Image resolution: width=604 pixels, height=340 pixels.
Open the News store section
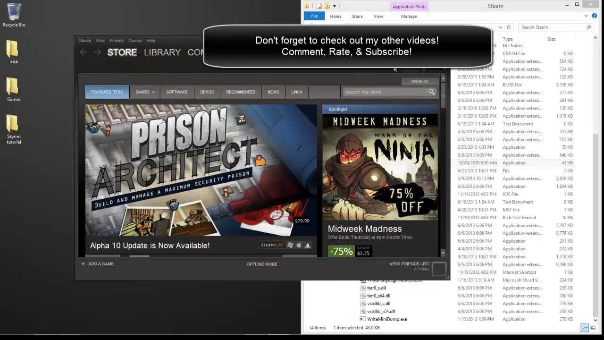[273, 92]
